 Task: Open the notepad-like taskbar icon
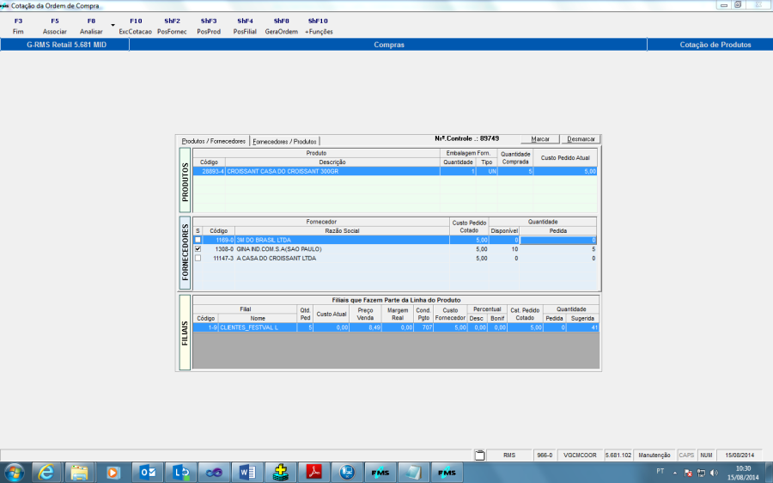[x=414, y=473]
